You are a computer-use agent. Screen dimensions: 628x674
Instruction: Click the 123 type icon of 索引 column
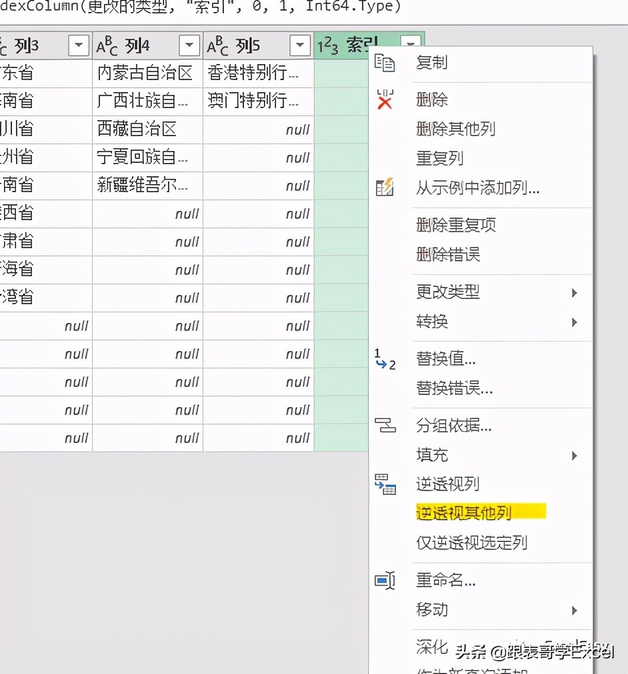pyautogui.click(x=328, y=45)
